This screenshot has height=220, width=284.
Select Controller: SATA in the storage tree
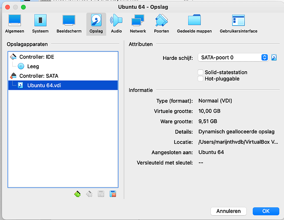pyautogui.click(x=38, y=76)
